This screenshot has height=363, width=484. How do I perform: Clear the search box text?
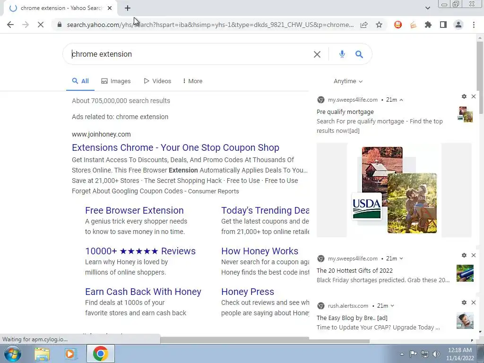pos(317,54)
